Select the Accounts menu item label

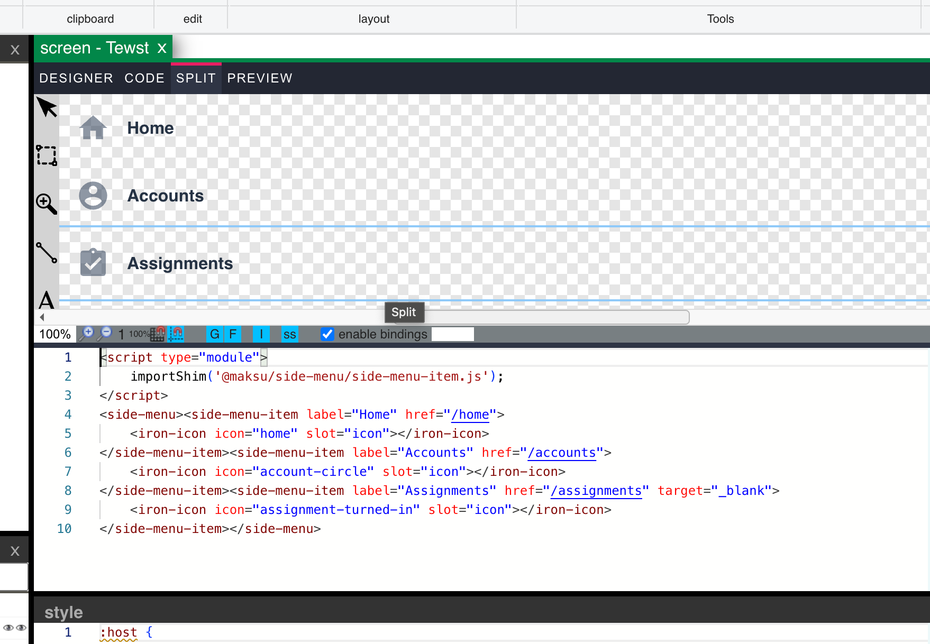coord(166,196)
